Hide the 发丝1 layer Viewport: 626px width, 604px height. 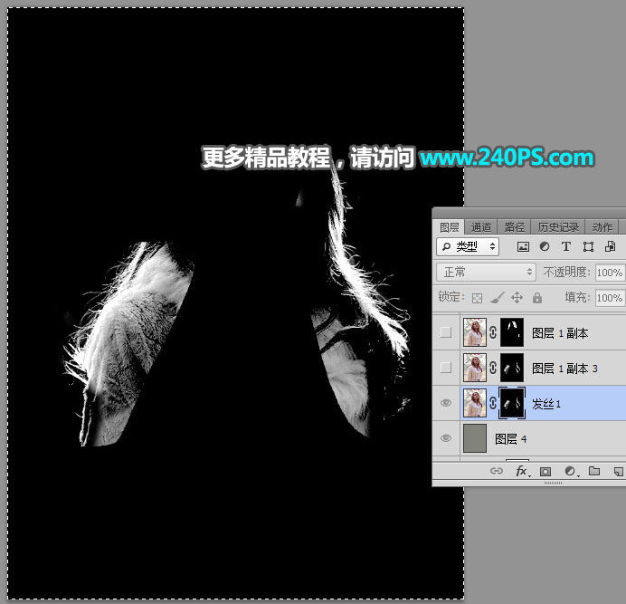(x=446, y=403)
